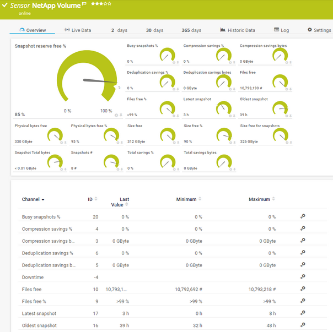Open the Settings tab
The height and width of the screenshot is (332, 333).
coord(319,30)
